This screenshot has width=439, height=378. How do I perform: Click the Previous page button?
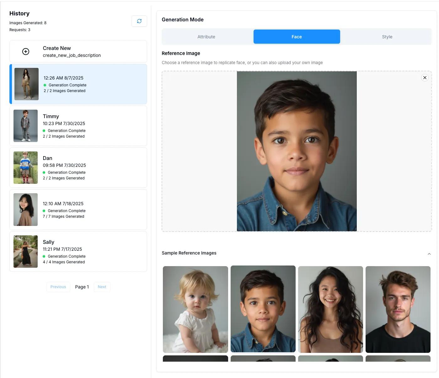click(x=58, y=287)
